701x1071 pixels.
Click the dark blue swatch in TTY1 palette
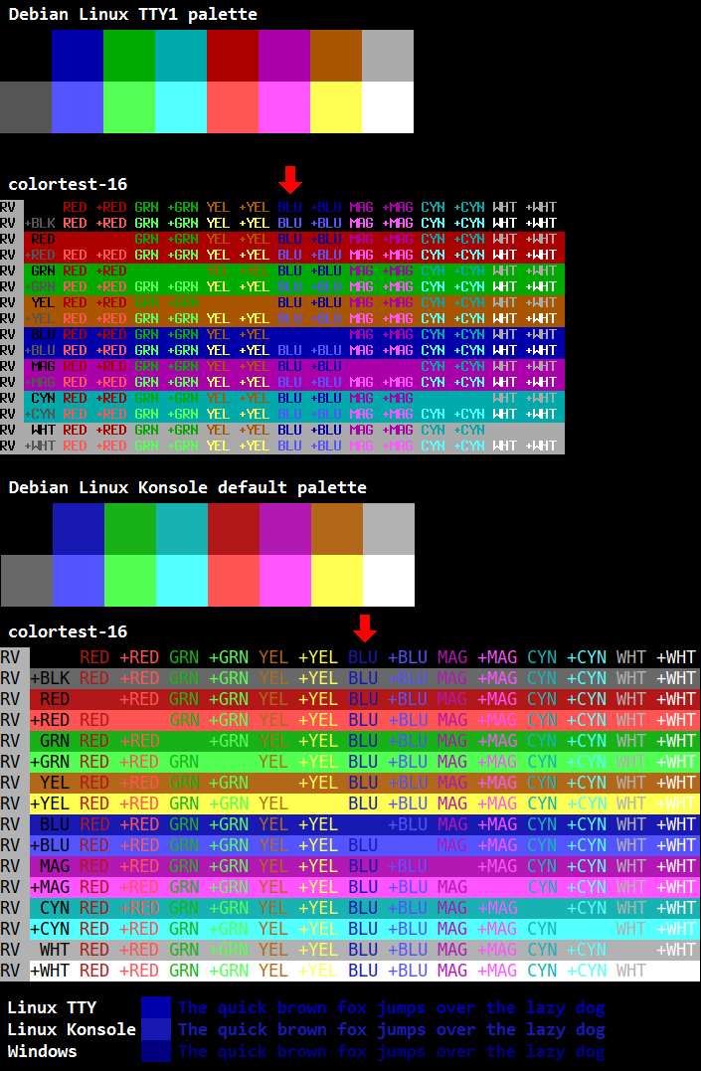[x=78, y=56]
